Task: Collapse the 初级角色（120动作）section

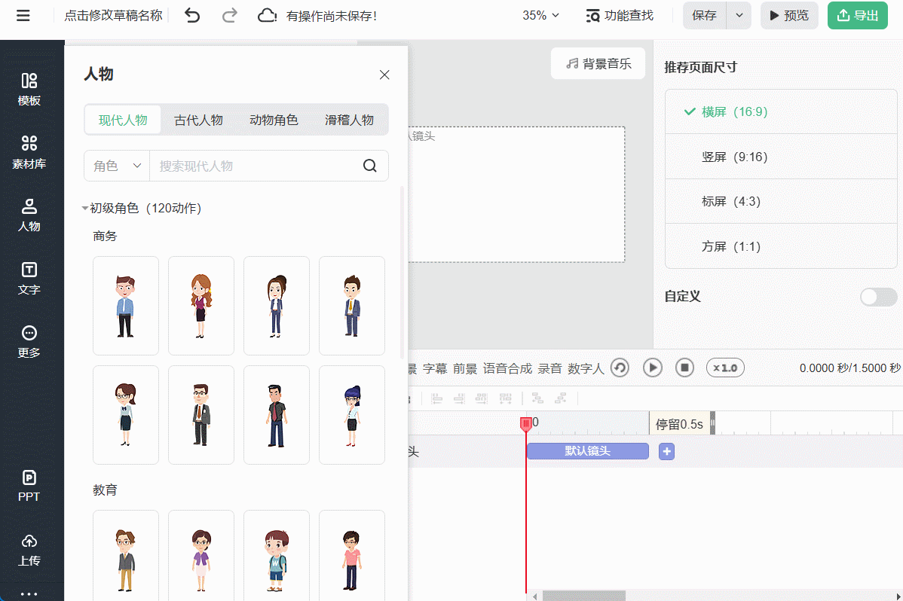Action: coord(85,208)
